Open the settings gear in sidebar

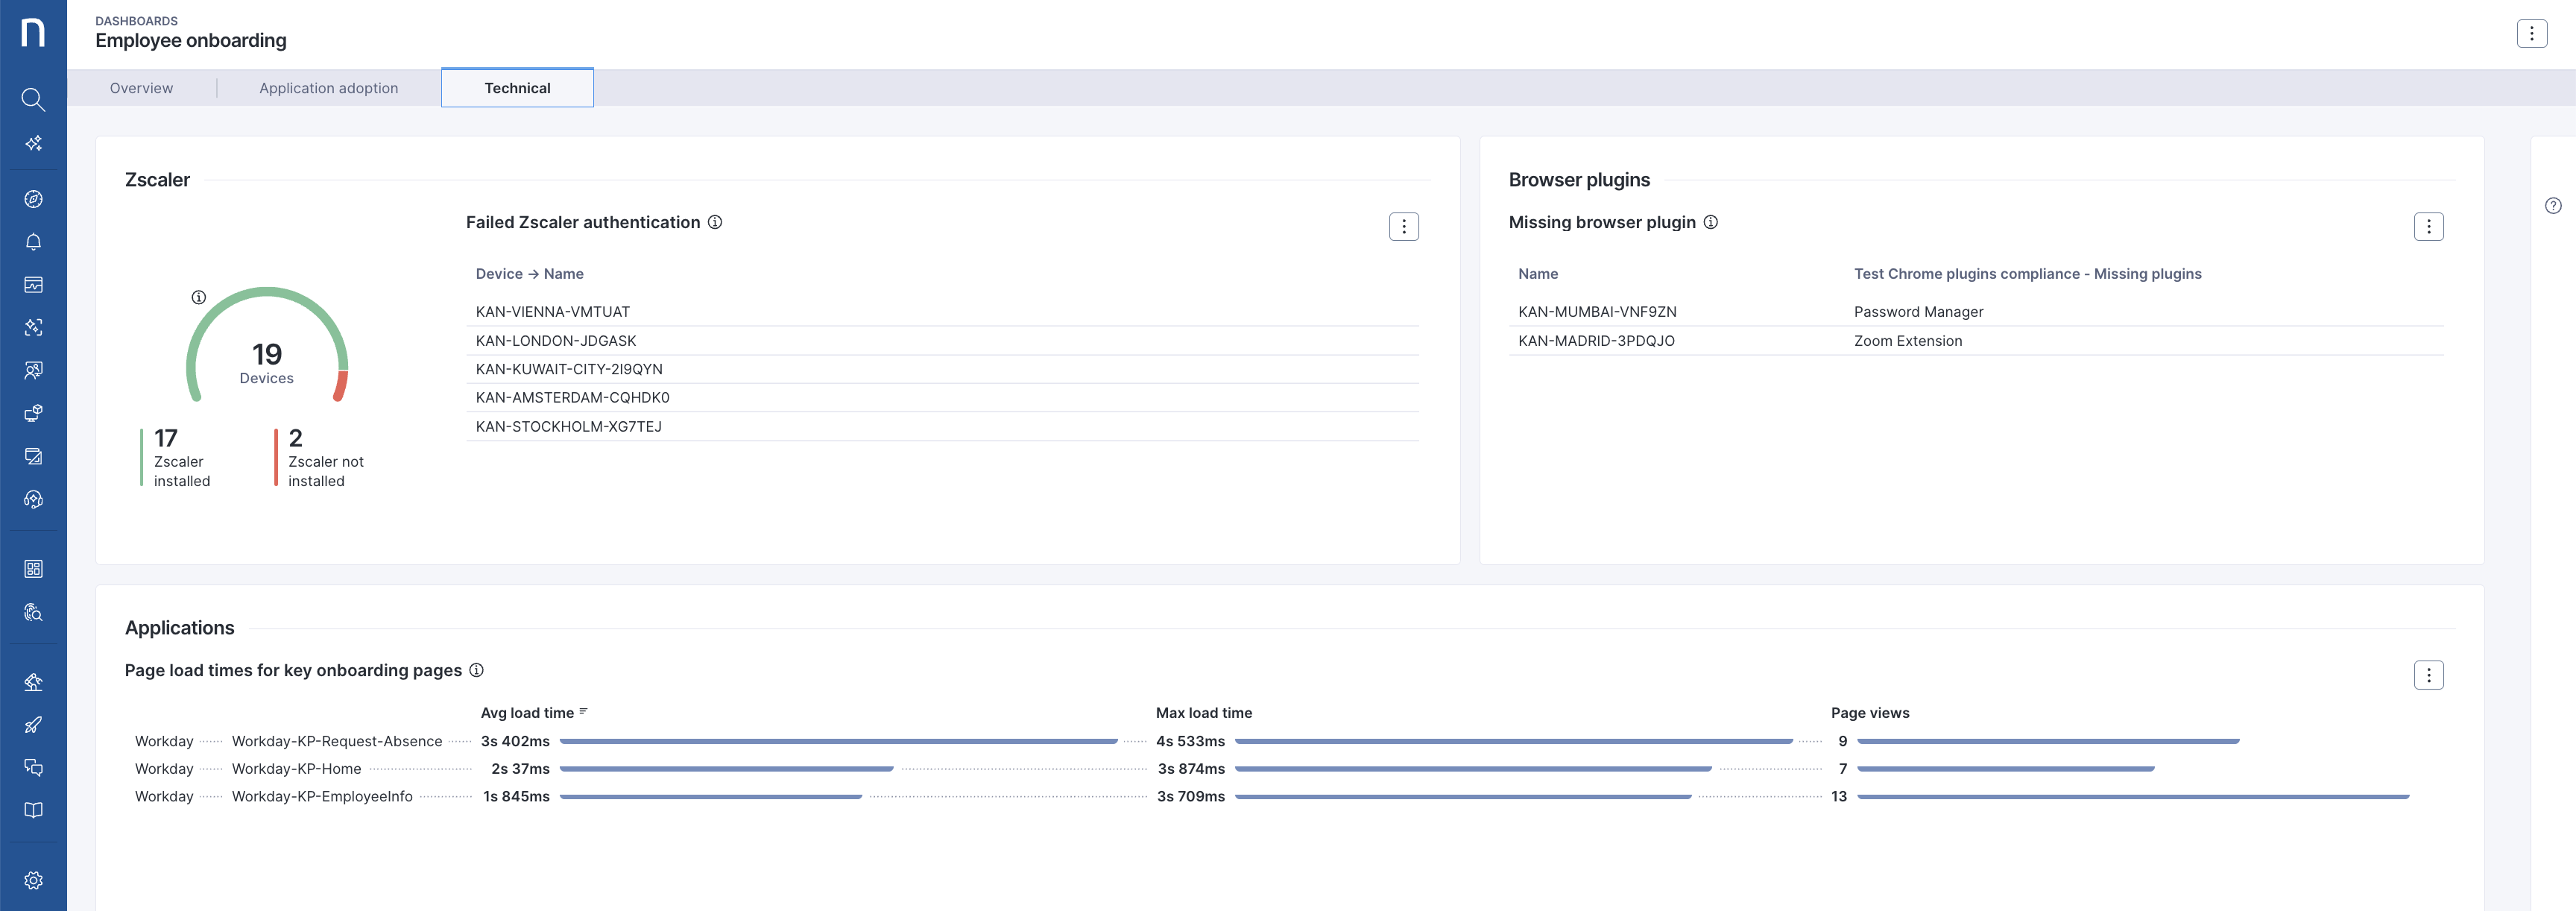pyautogui.click(x=33, y=880)
